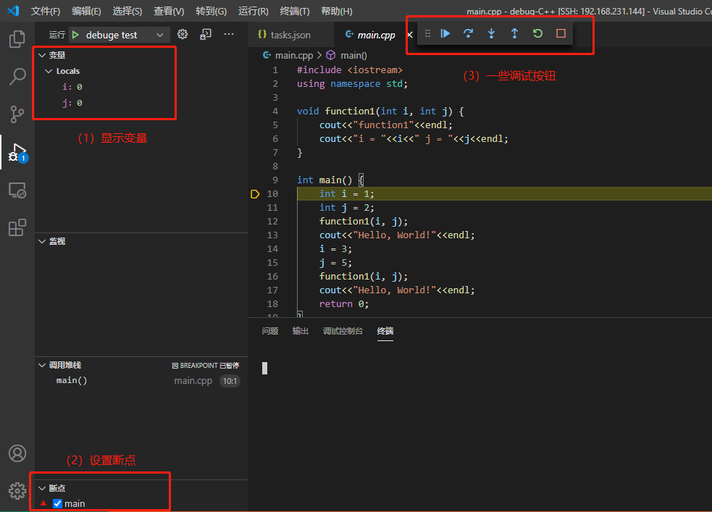The height and width of the screenshot is (512, 712).
Task: Open the 运行(R) menu
Action: [254, 11]
